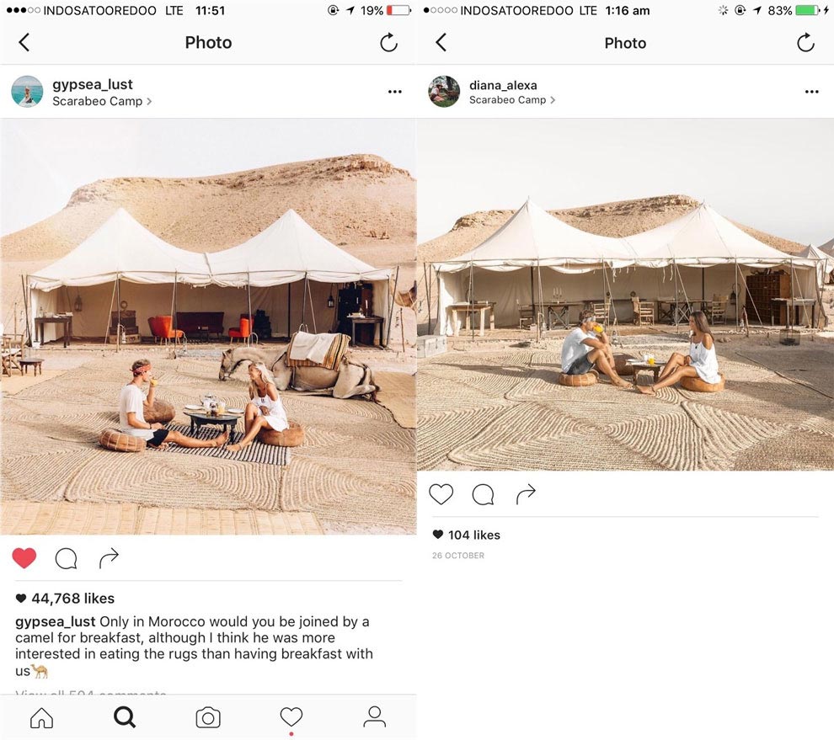This screenshot has height=740, width=834.
Task: Share the diana_alexa post via arrow icon
Action: pyautogui.click(x=526, y=494)
